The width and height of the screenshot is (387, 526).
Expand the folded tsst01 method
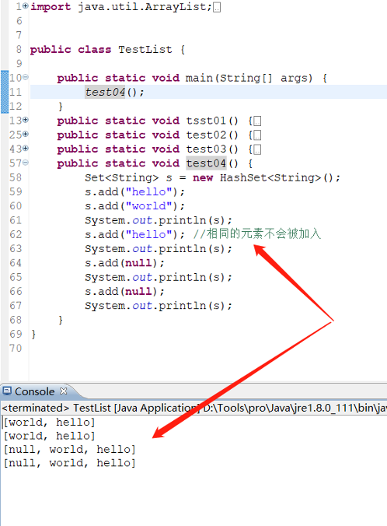coord(26,120)
